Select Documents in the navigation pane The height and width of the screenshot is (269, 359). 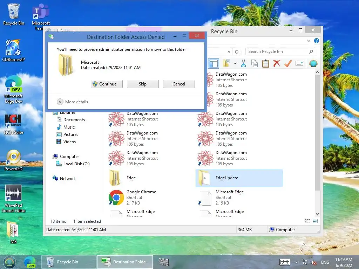[71, 120]
